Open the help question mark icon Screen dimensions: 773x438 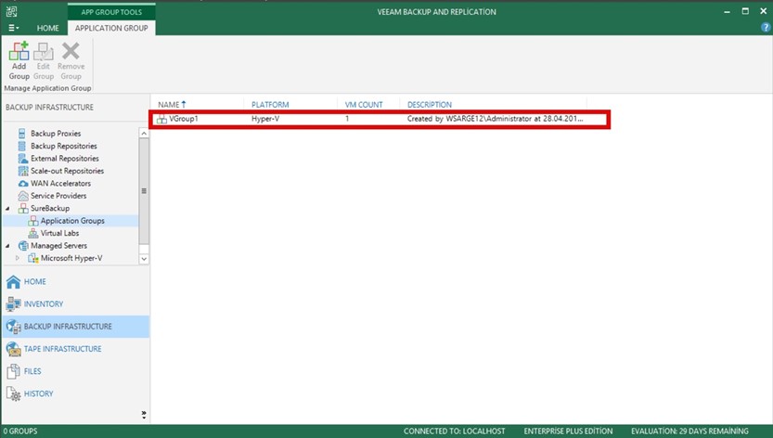click(x=766, y=28)
